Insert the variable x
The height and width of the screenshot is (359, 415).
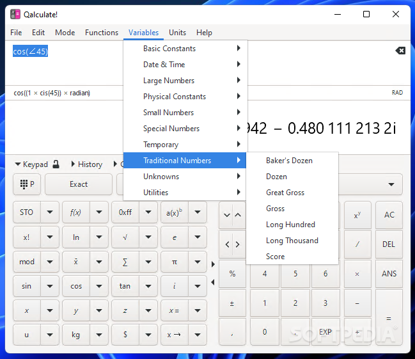point(27,310)
